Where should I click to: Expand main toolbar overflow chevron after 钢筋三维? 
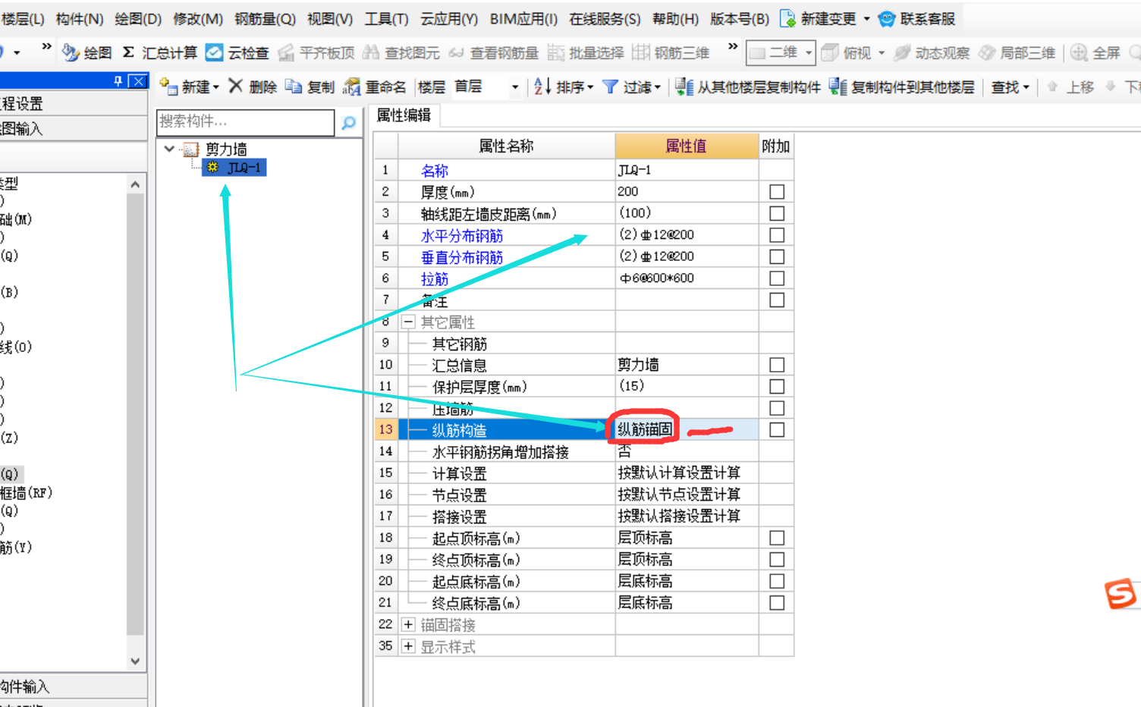pos(732,47)
